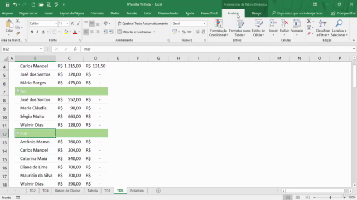Toggle italic I formatting
Viewport: 357px width, 200px height.
pos(37,32)
